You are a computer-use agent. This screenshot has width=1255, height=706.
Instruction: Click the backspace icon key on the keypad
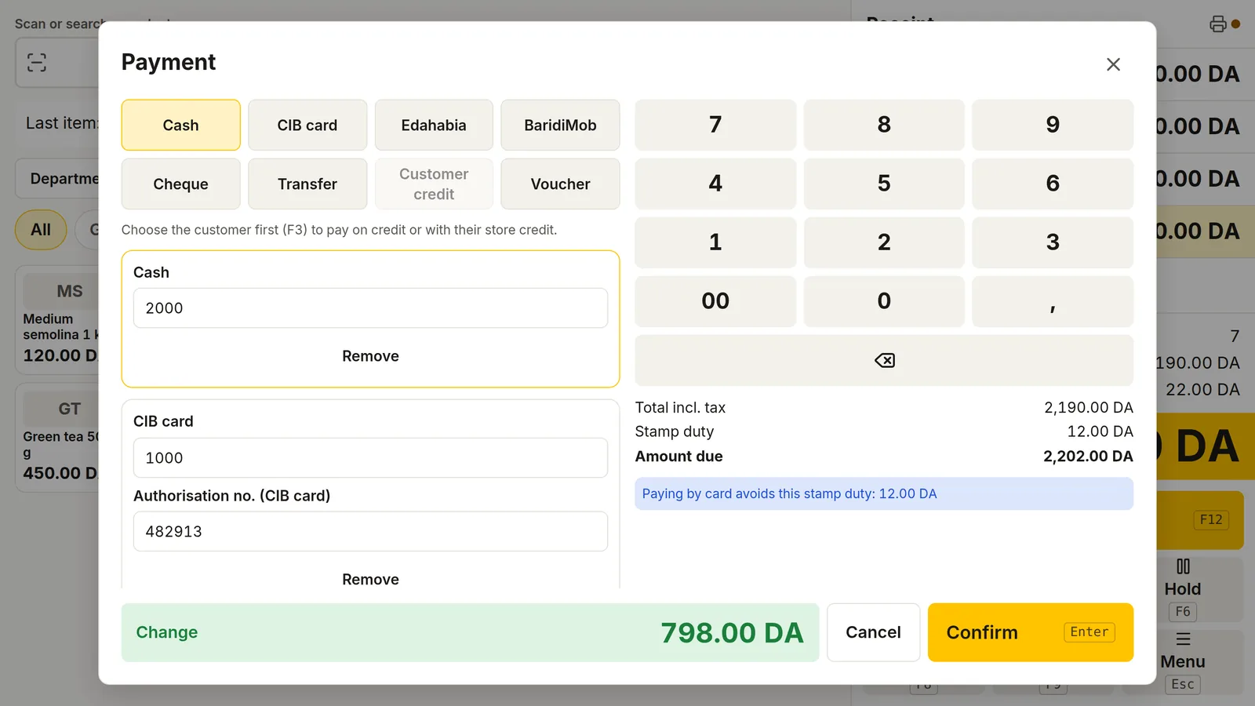click(884, 360)
